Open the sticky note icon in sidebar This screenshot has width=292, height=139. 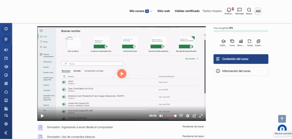pos(6,75)
